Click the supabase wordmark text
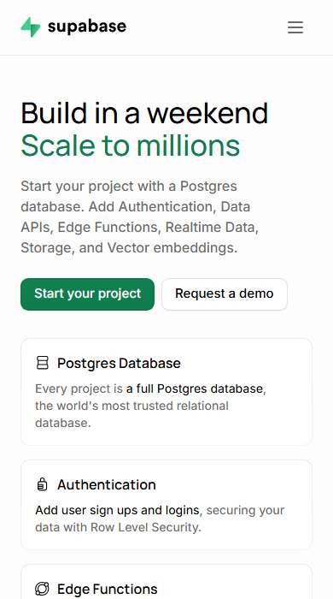Viewport: 333px width, 599px height. [x=87, y=27]
